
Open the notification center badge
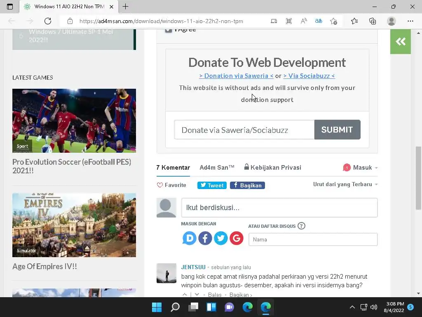[x=410, y=307]
